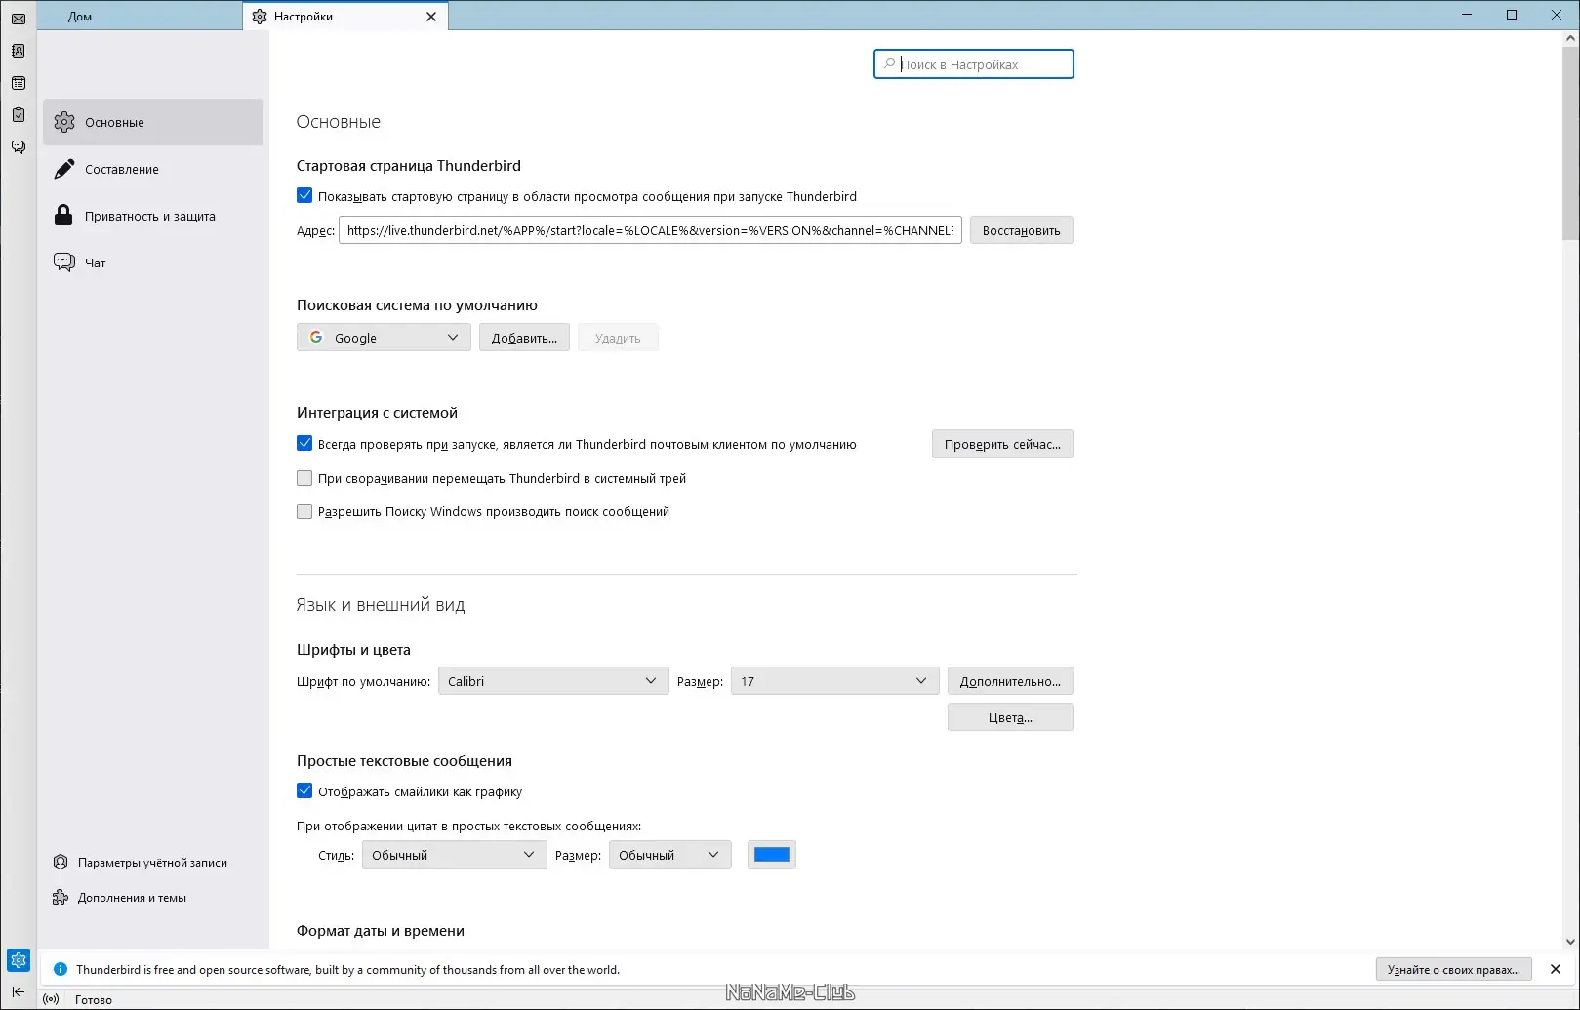Screen dimensions: 1580x1010
Task: Click Проверить сейчас button
Action: click(1002, 444)
